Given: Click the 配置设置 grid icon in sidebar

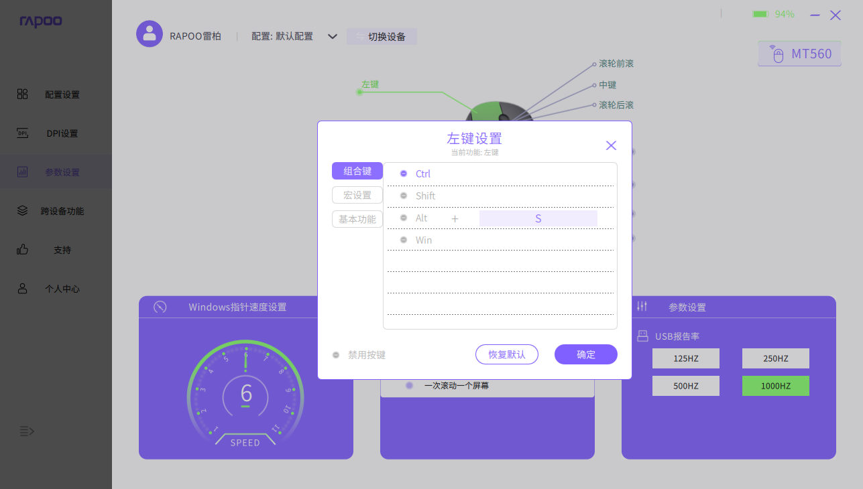Looking at the screenshot, I should [22, 94].
